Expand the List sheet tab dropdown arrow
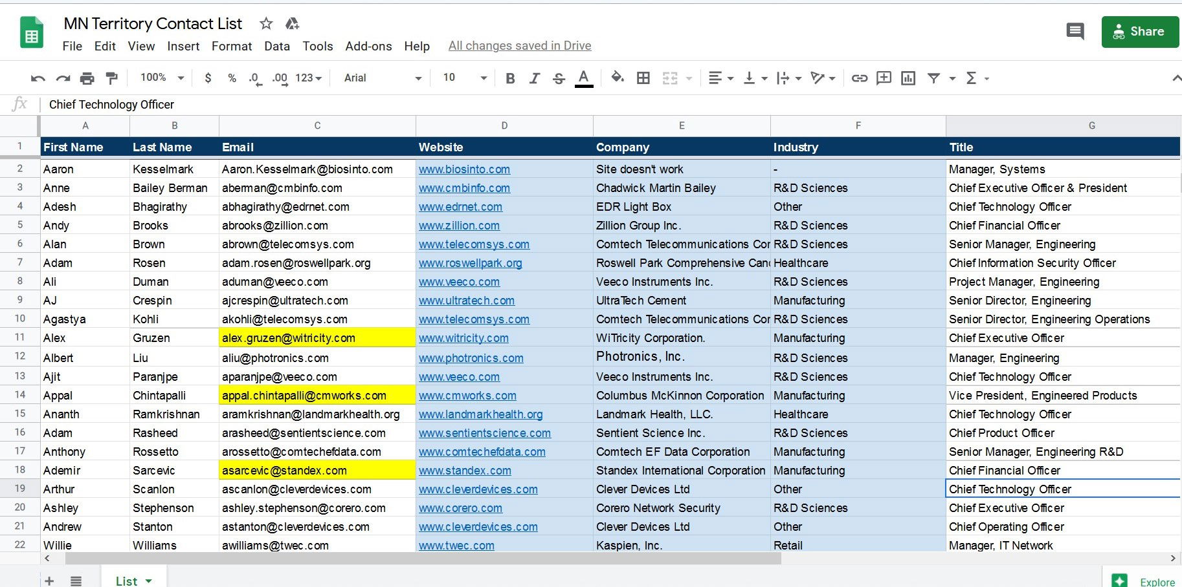This screenshot has width=1182, height=587. [149, 580]
